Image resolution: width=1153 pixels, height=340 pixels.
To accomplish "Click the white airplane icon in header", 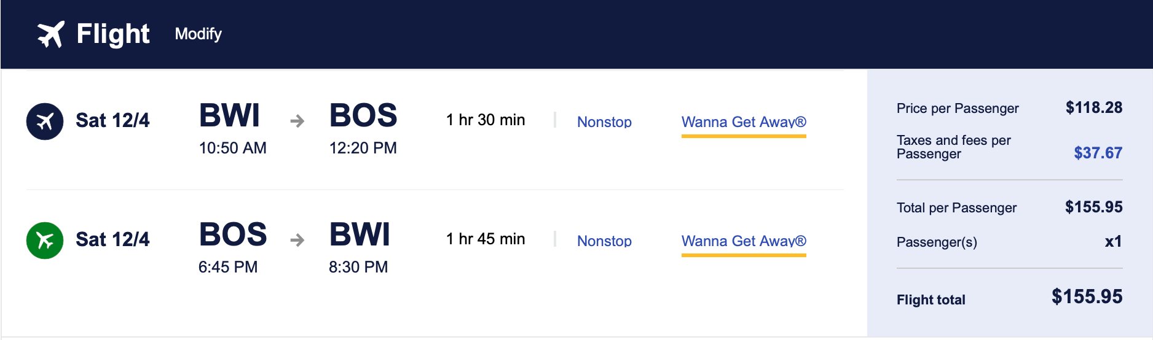I will tap(50, 34).
